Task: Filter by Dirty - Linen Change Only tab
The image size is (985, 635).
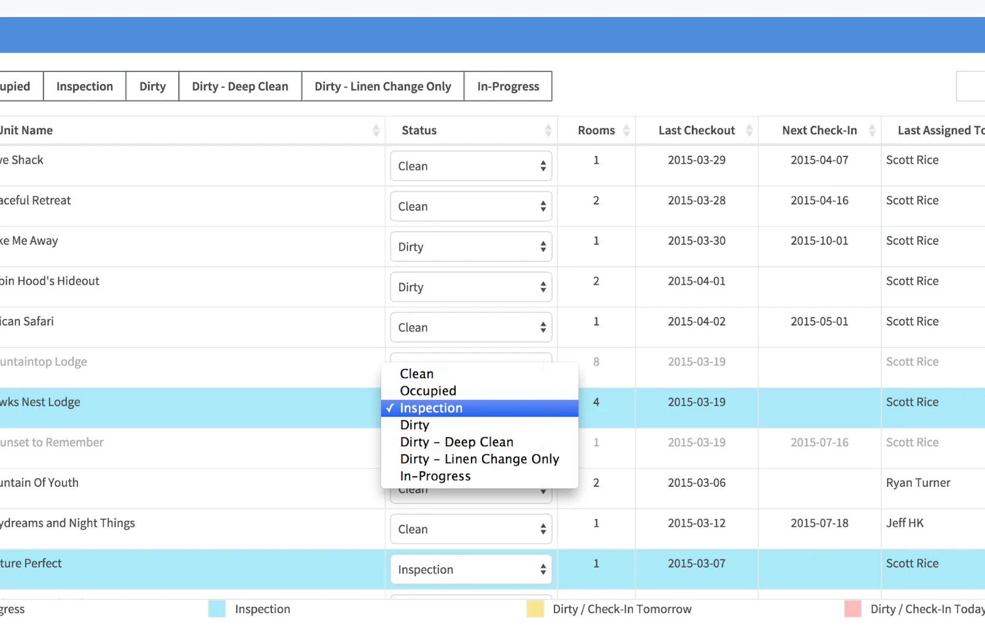Action: pos(383,86)
